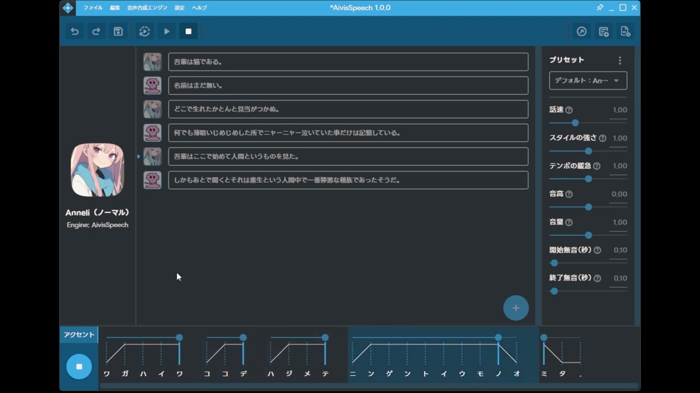Click the 終了無音 slider handle
Image resolution: width=700 pixels, height=393 pixels.
(x=554, y=291)
